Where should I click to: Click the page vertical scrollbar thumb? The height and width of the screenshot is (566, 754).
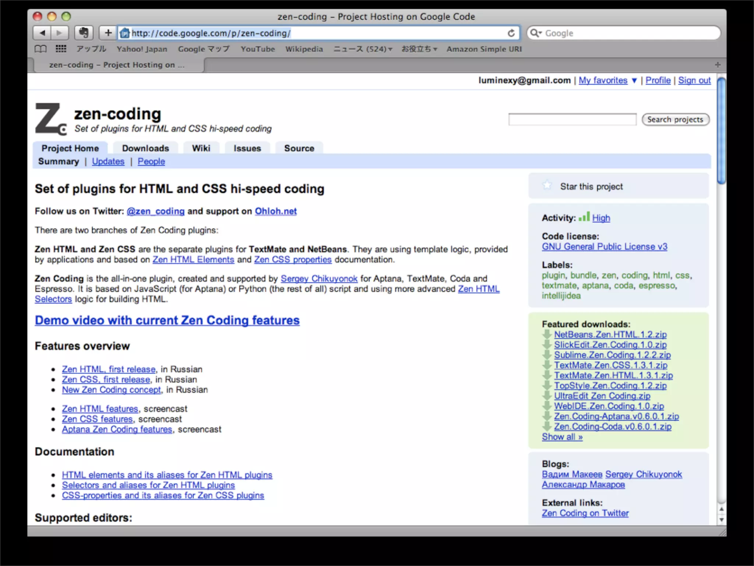click(721, 131)
